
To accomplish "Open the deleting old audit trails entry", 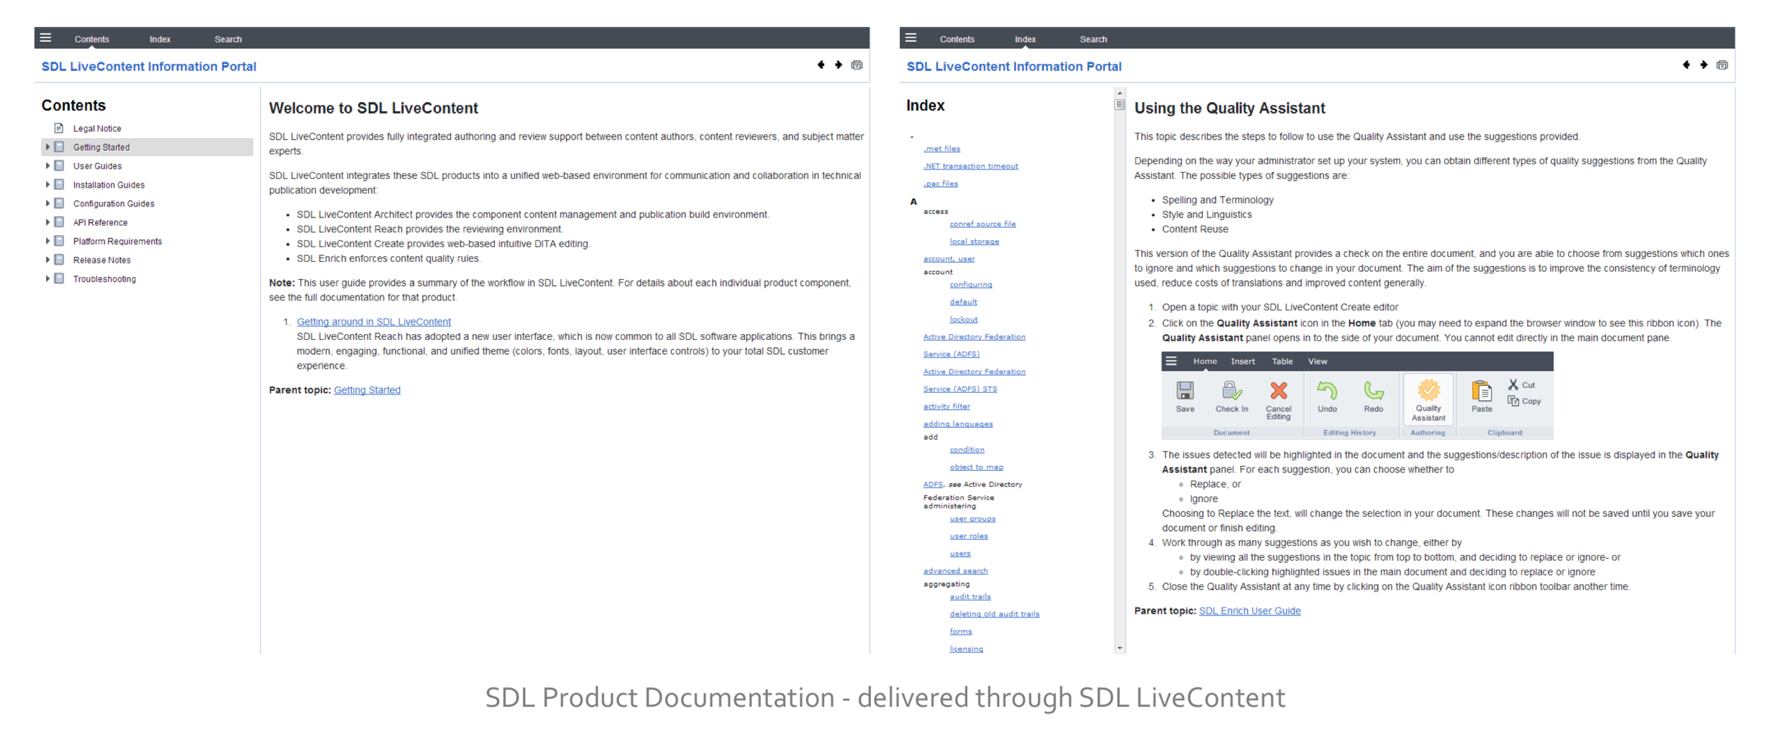I will [995, 614].
